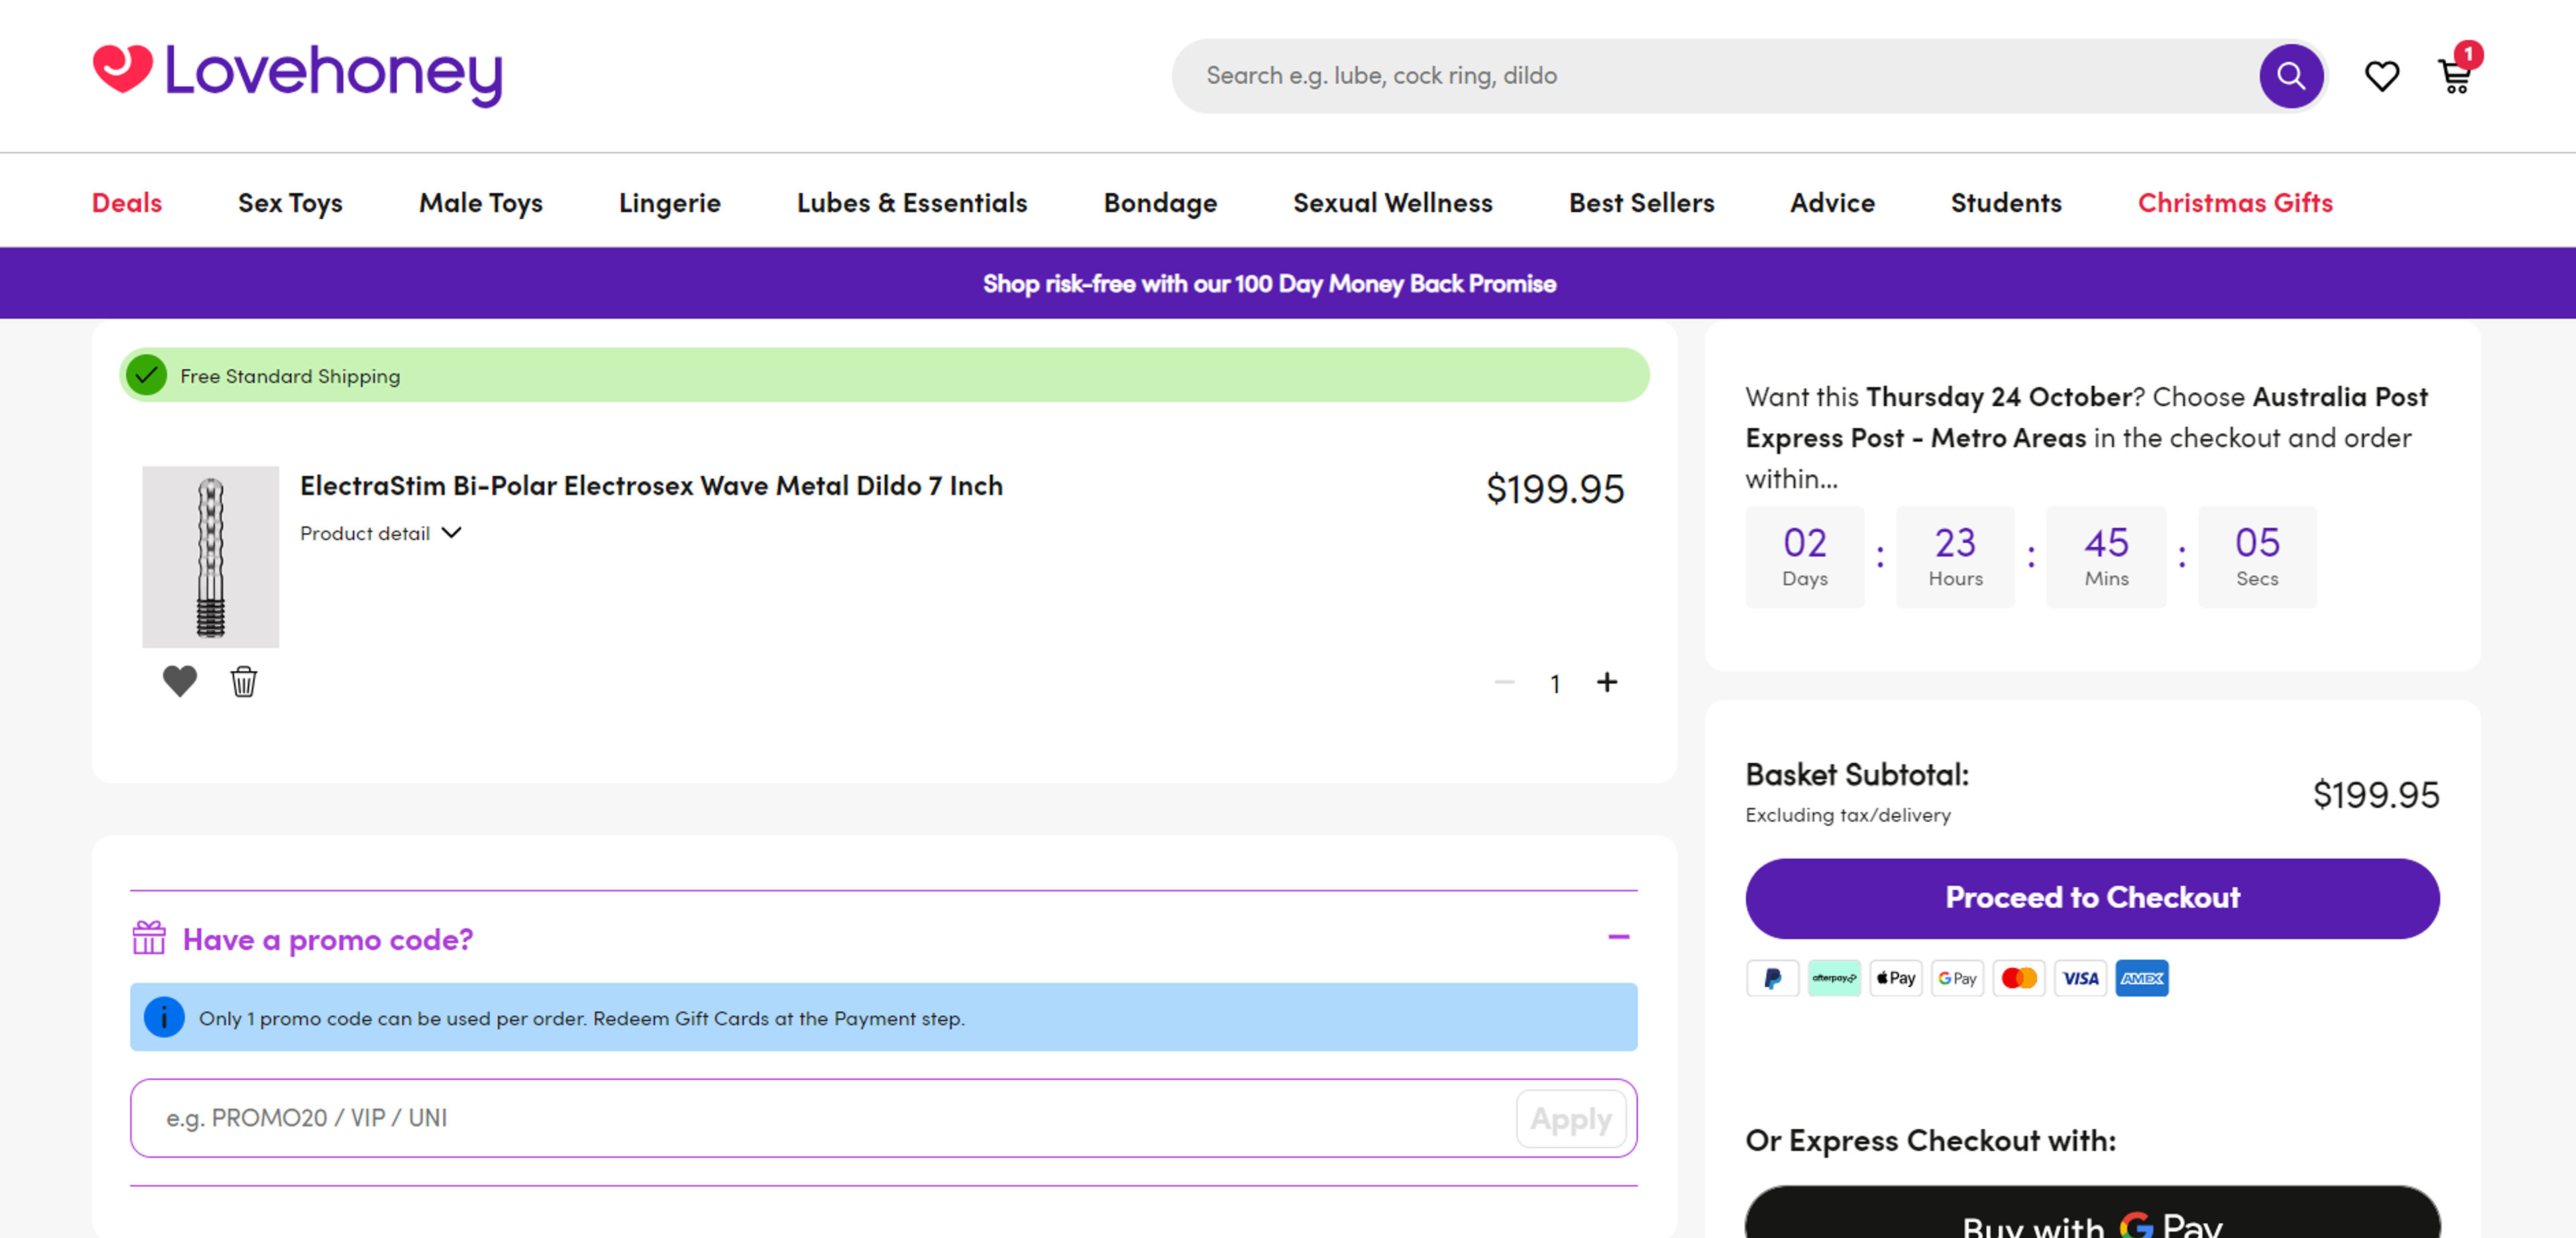Focus the site search field

tap(1720, 76)
